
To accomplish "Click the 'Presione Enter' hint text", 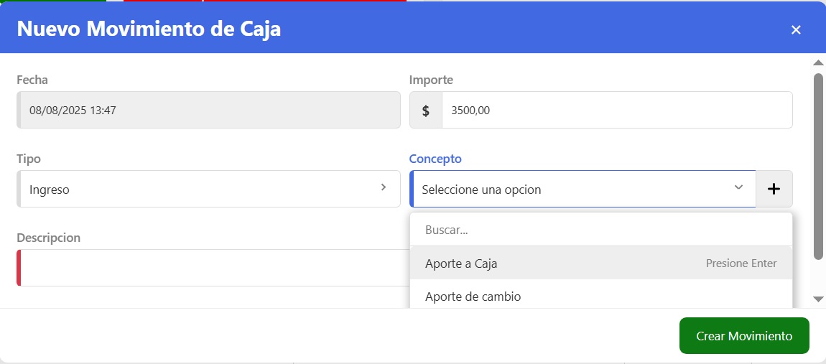I will [741, 263].
